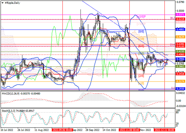Click the [8/8] Murrey level label
Screen dimensions: 186x133
click(x=141, y=32)
